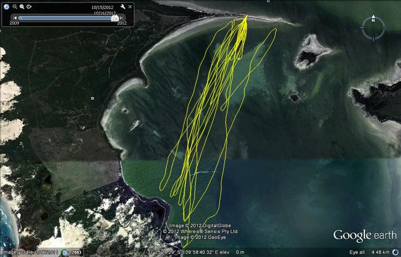Viewport: 401px width, 257px height.
Task: Zoom in the time slider range
Action: (x=22, y=6)
